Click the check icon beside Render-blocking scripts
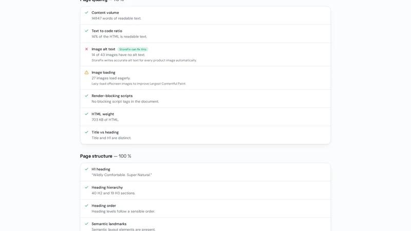The height and width of the screenshot is (231, 411). click(x=86, y=96)
